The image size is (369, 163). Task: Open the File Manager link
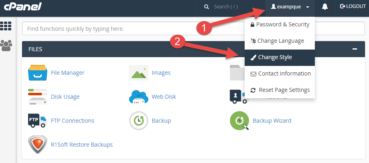point(67,73)
